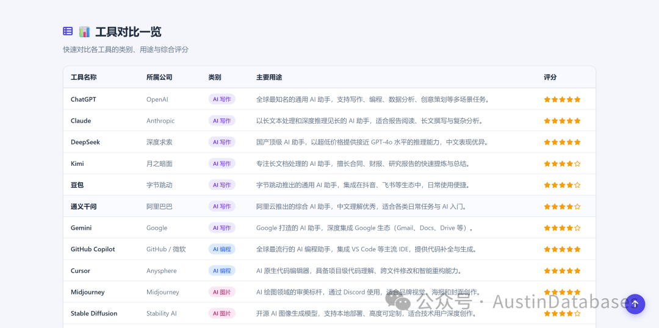Click the Google company cell
The height and width of the screenshot is (328, 659).
157,227
